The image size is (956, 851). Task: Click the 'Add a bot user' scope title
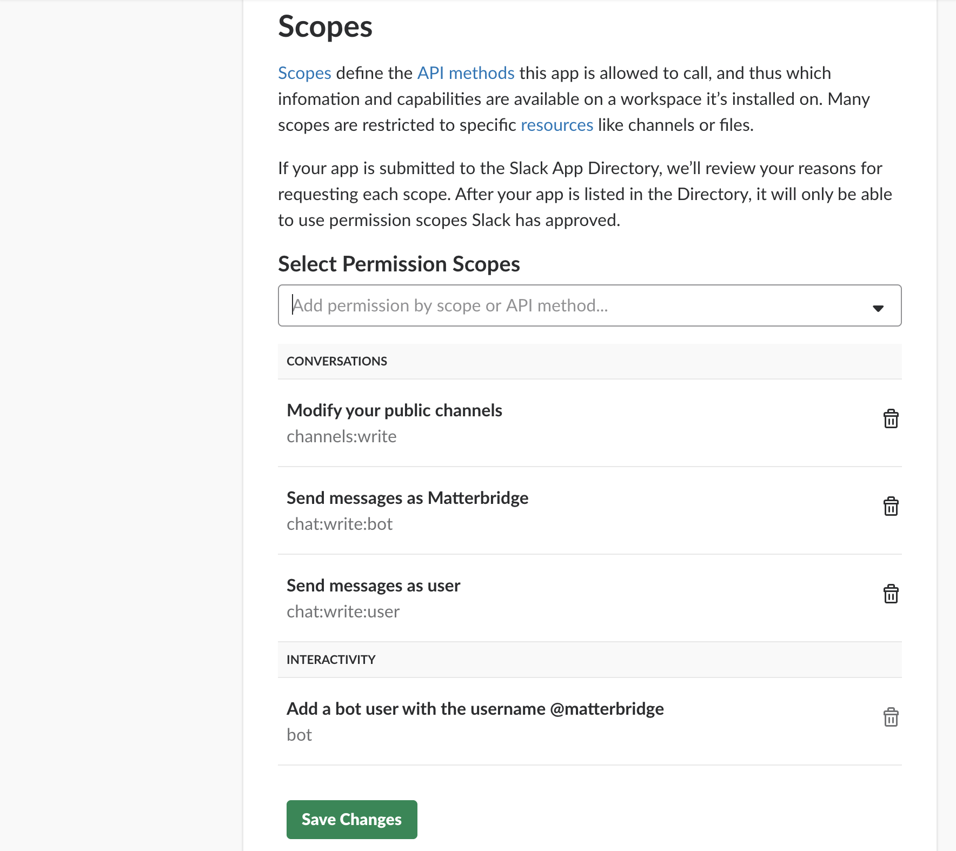click(x=475, y=709)
